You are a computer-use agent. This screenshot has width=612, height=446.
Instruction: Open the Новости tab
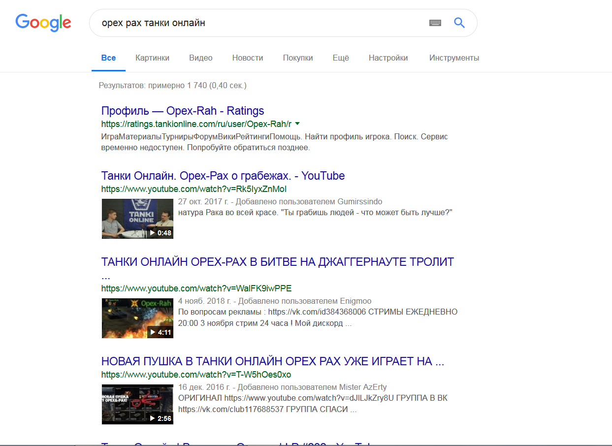pyautogui.click(x=248, y=58)
